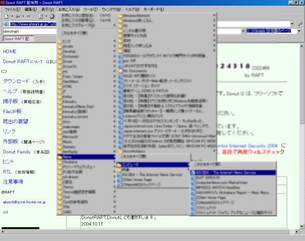Click the Tennis folder icon in favorites
This screenshot has width=305, height=241.
pos(59,186)
